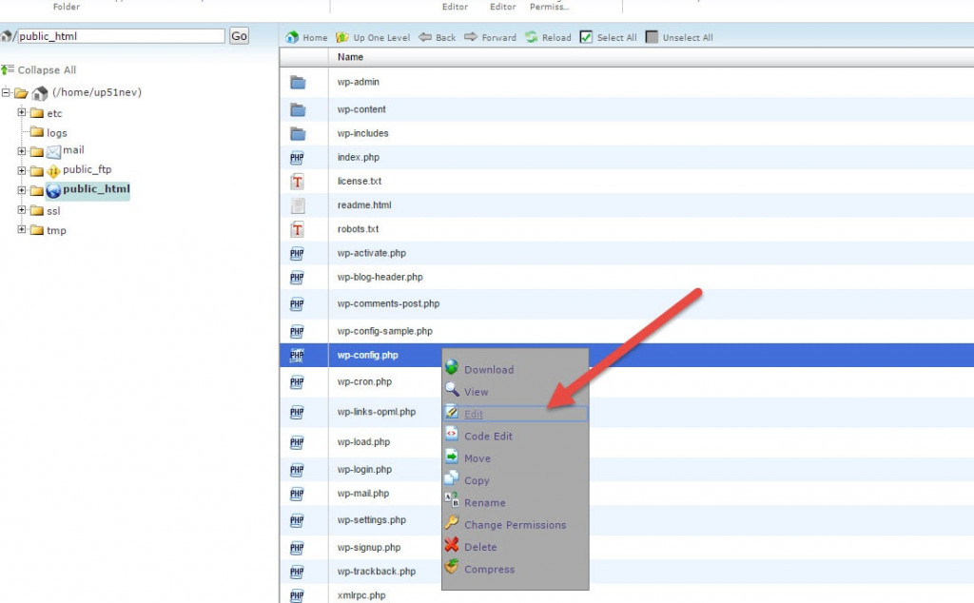
Task: Expand the tmp folder node
Action: pos(22,229)
